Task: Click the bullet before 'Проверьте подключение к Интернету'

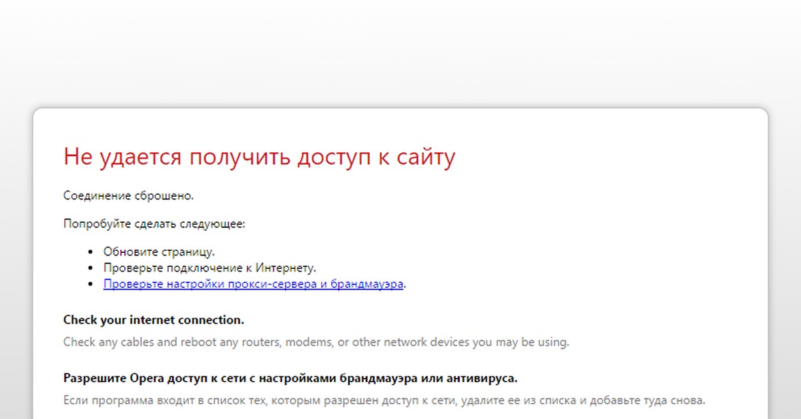Action: pos(91,268)
